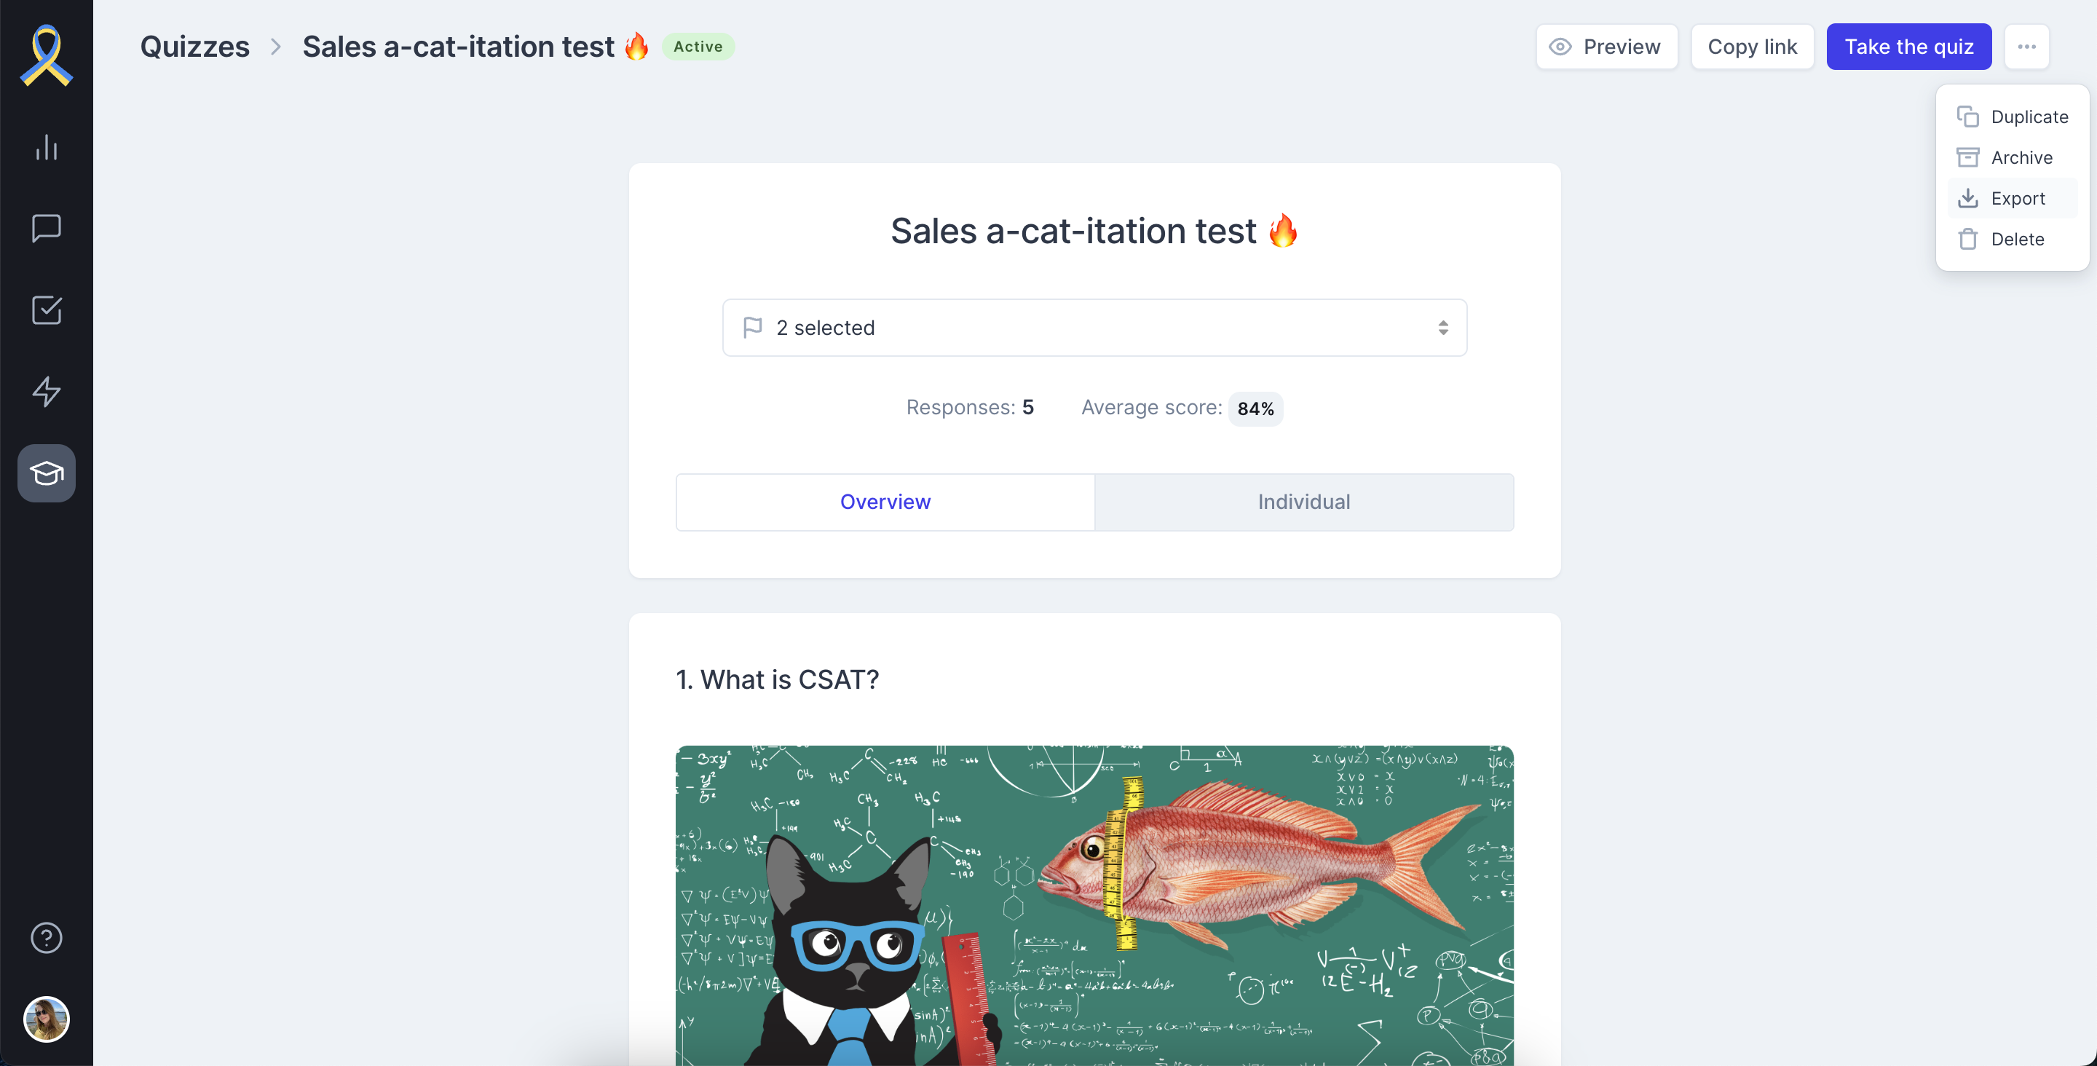Image resolution: width=2097 pixels, height=1066 pixels.
Task: Switch to the Individual results tab
Action: [x=1305, y=502]
